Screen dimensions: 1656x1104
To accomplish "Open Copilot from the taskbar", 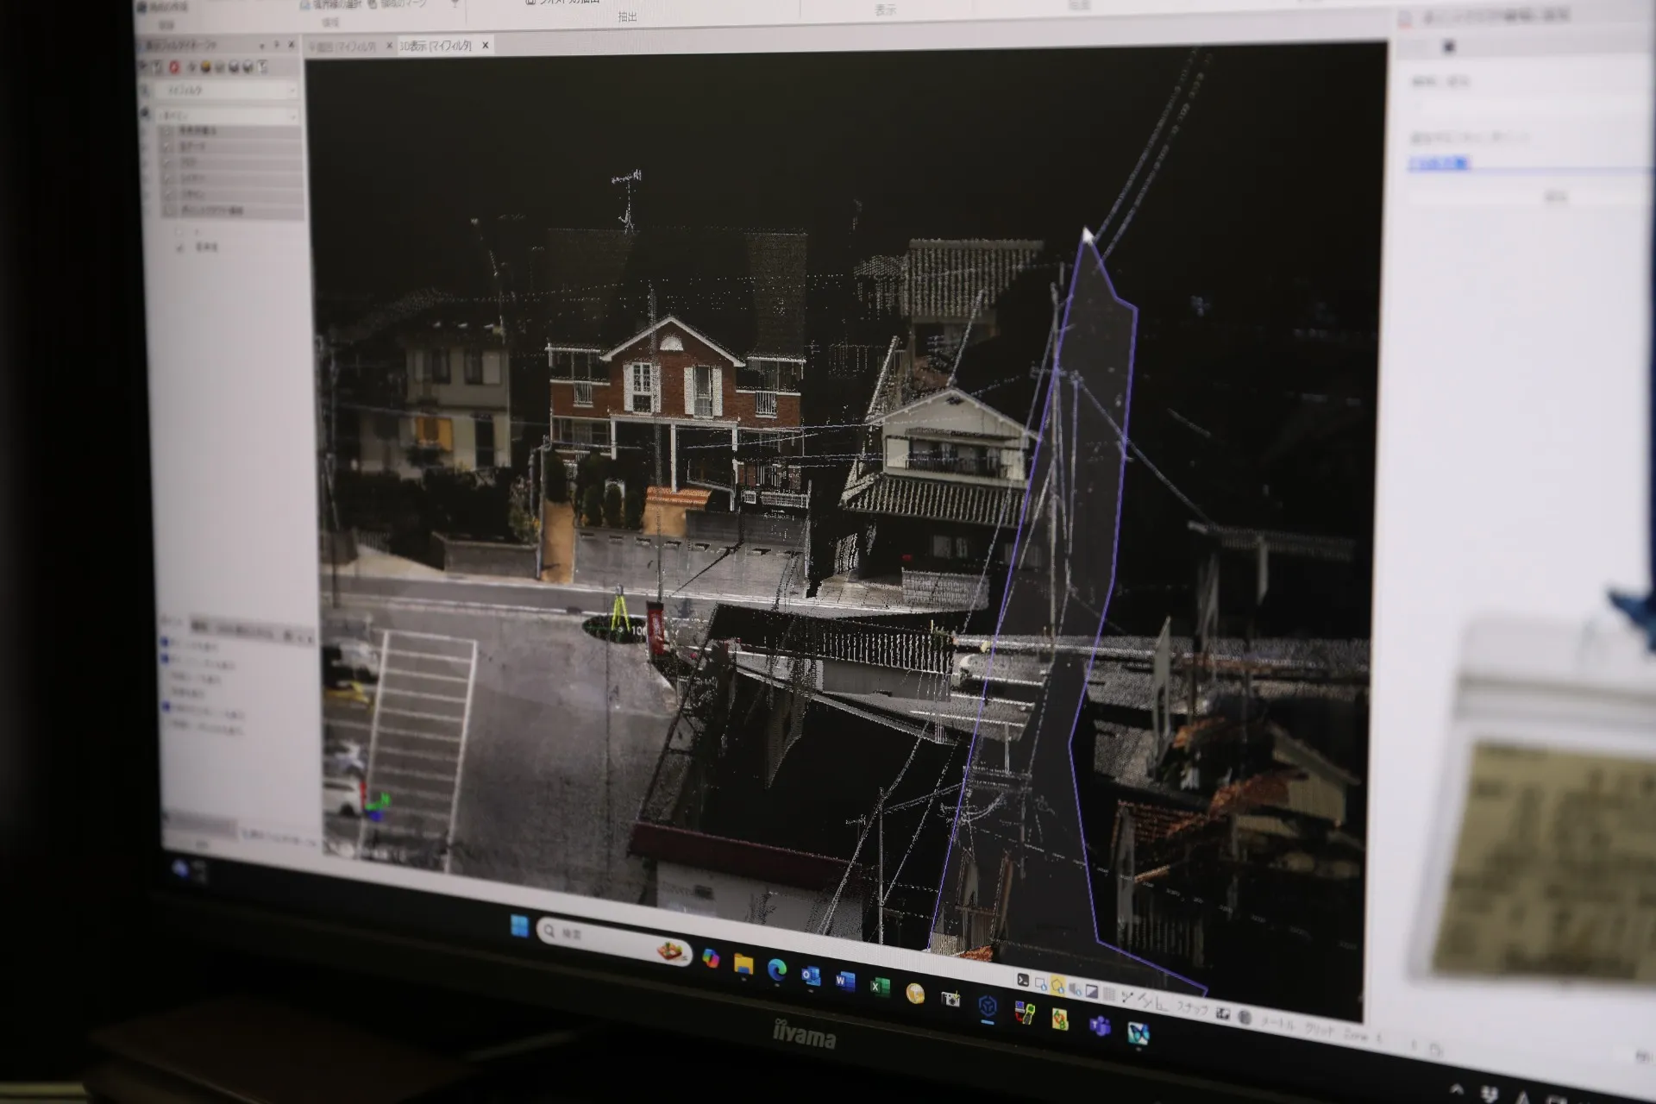I will click(x=712, y=957).
